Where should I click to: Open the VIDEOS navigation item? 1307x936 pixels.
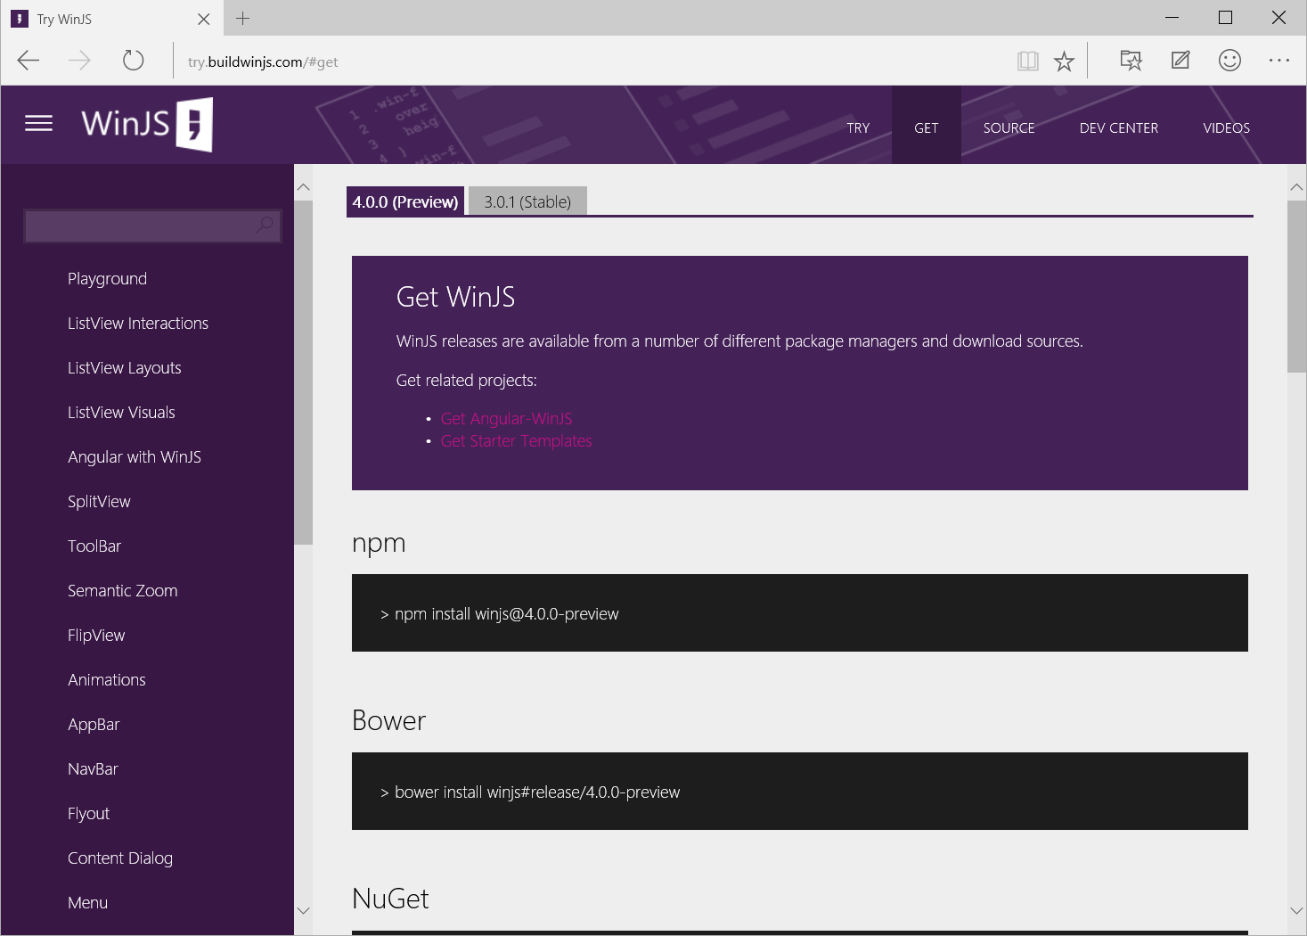(1227, 127)
